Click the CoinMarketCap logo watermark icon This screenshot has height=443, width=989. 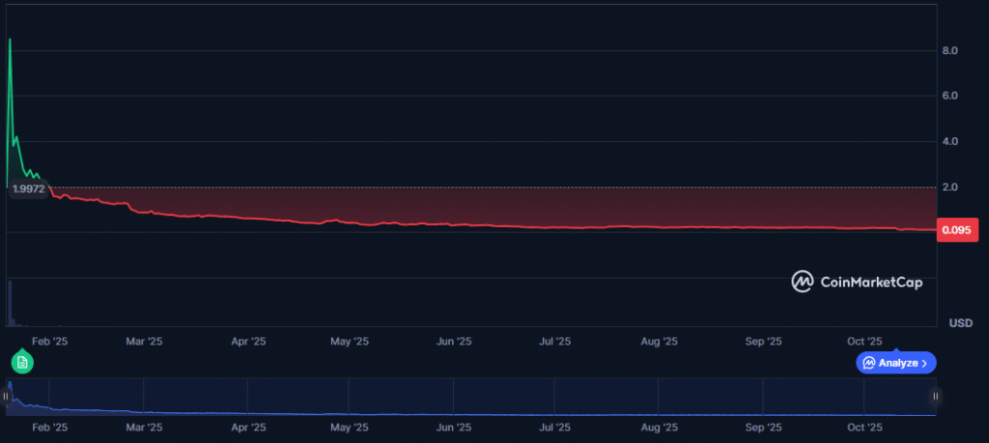(803, 282)
